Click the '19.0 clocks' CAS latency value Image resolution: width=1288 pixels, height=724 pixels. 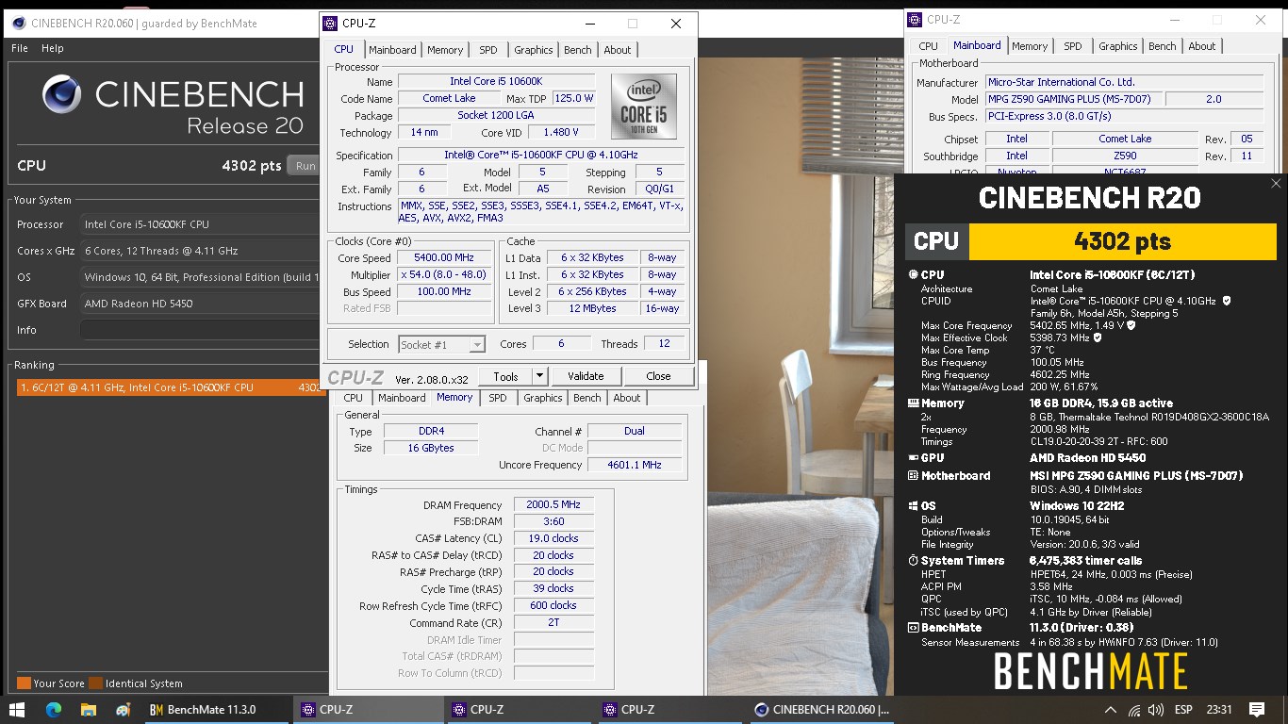(553, 538)
